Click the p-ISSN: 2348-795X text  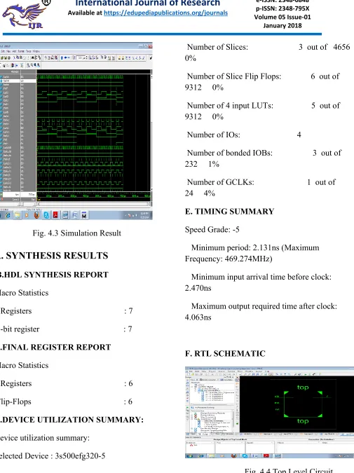point(282,8)
